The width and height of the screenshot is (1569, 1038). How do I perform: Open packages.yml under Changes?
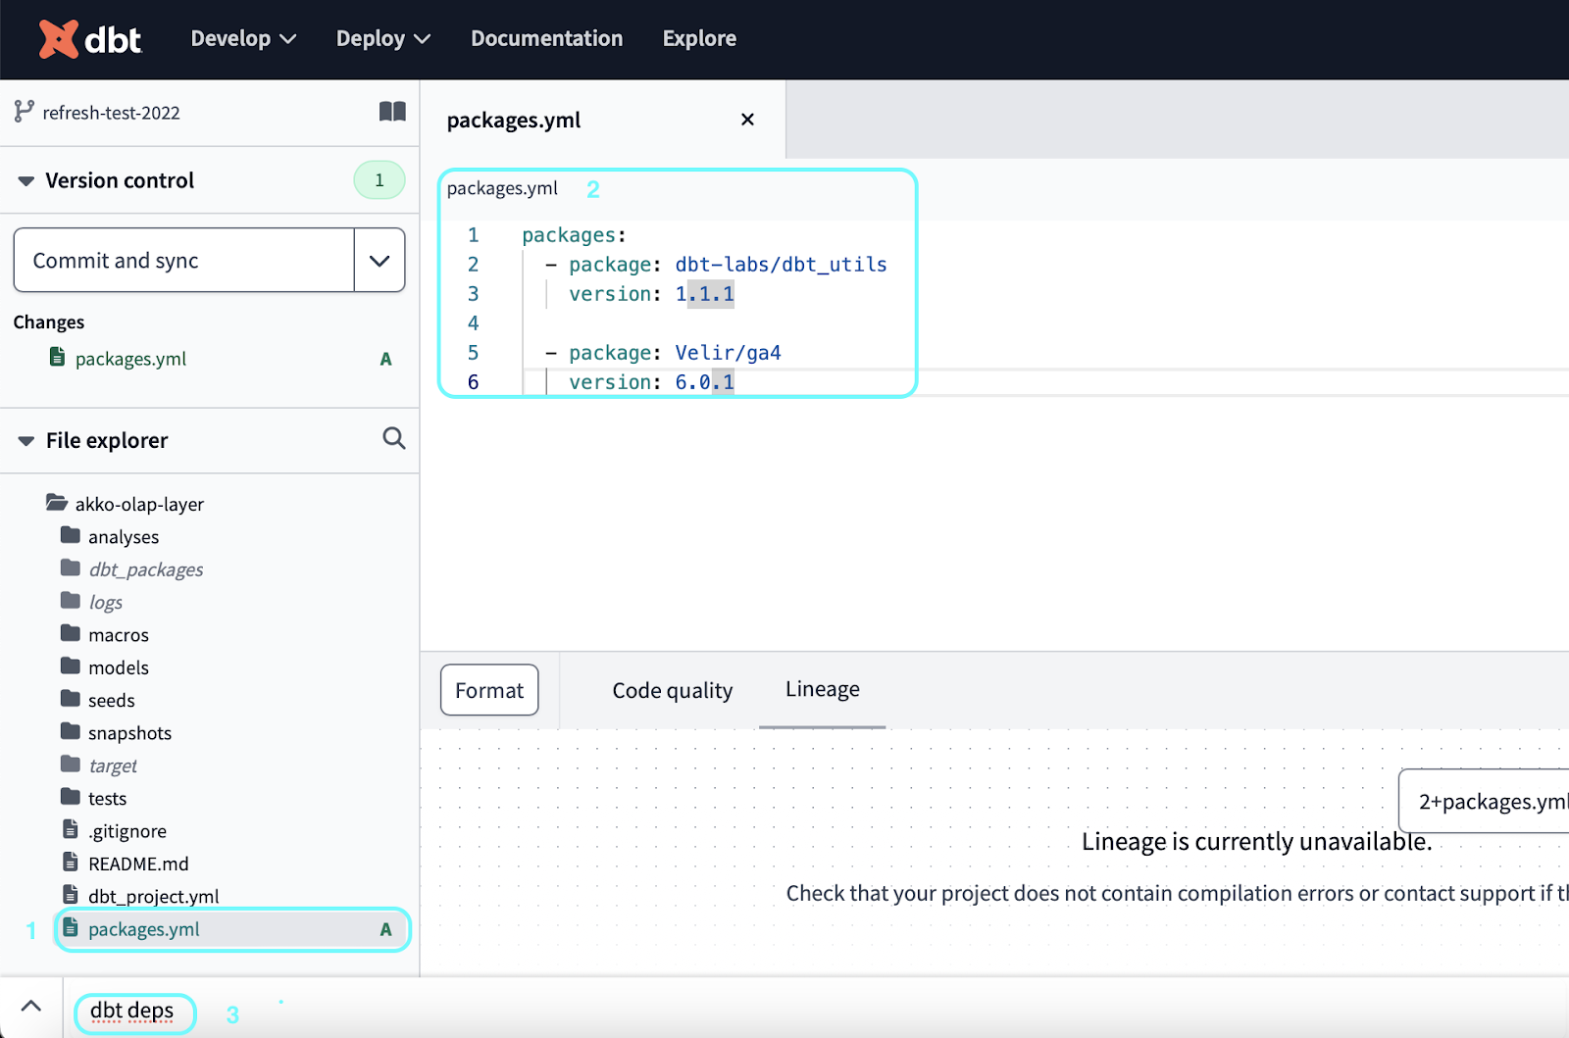click(130, 359)
